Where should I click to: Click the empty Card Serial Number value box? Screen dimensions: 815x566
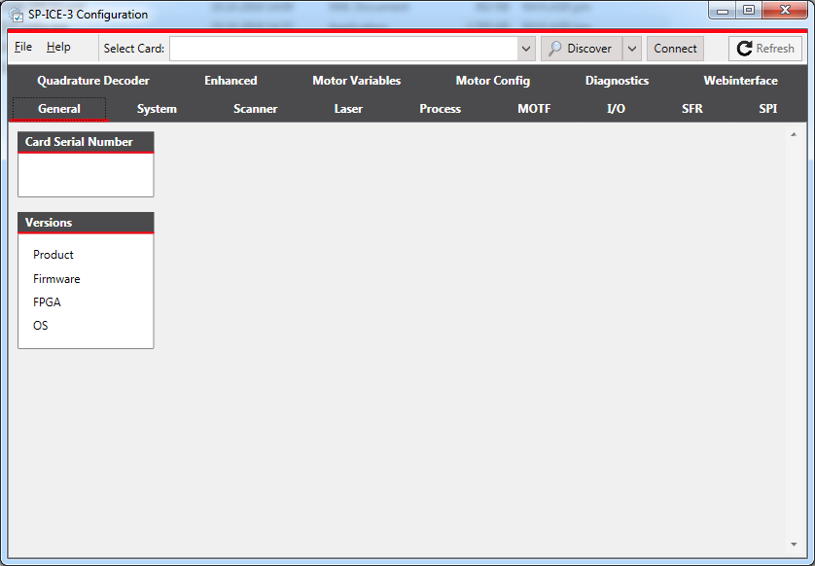[x=86, y=175]
